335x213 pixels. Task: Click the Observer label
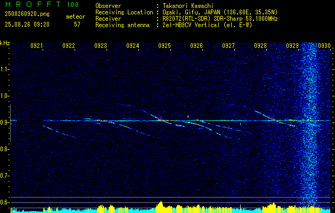coord(108,6)
